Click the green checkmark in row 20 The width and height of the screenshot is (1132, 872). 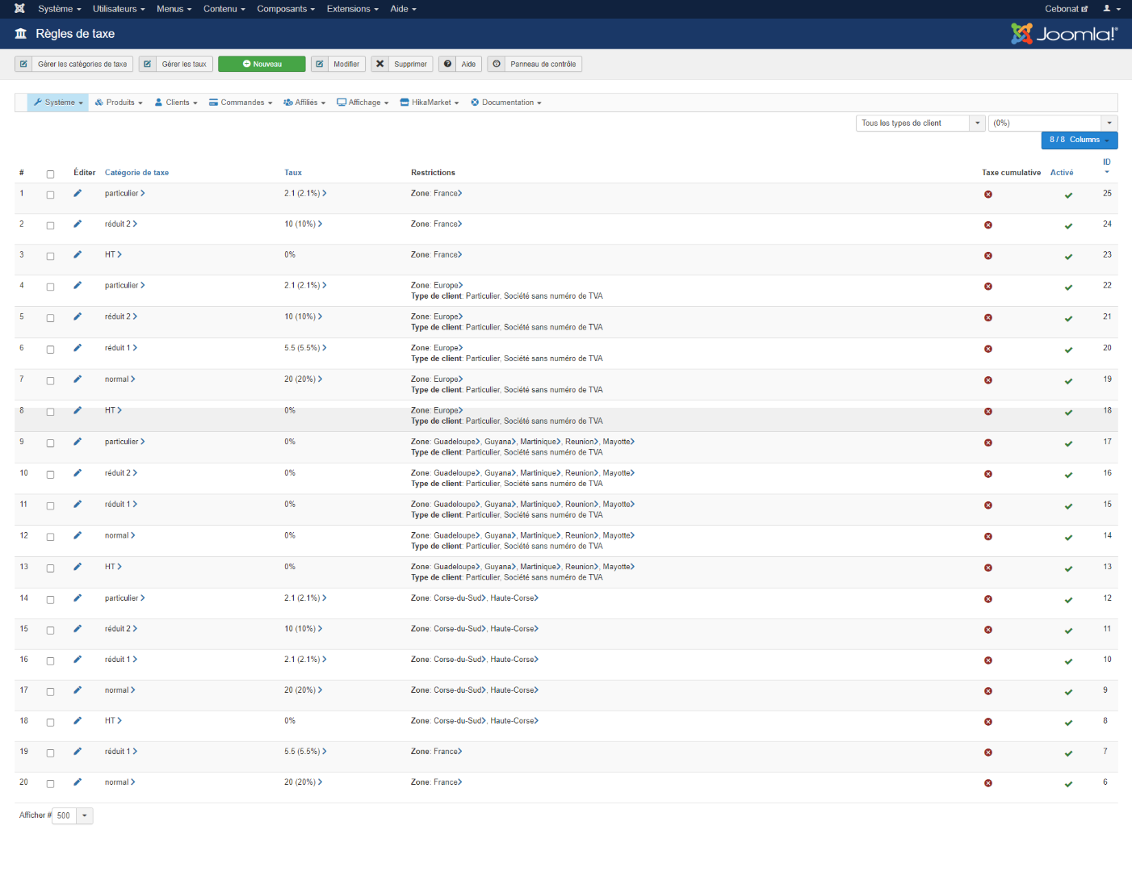tap(1068, 784)
